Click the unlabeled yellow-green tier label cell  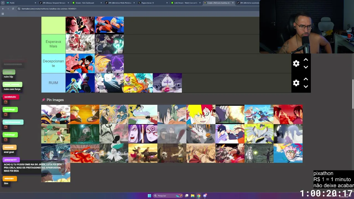pyautogui.click(x=53, y=25)
